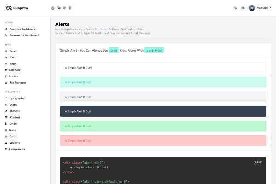Screen dimensions: 276x184
Task: Click the Invoice sidebar icon
Action: coord(6,76)
